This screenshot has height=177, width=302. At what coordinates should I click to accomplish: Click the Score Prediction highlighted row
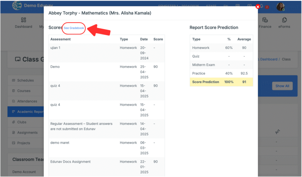coord(221,82)
